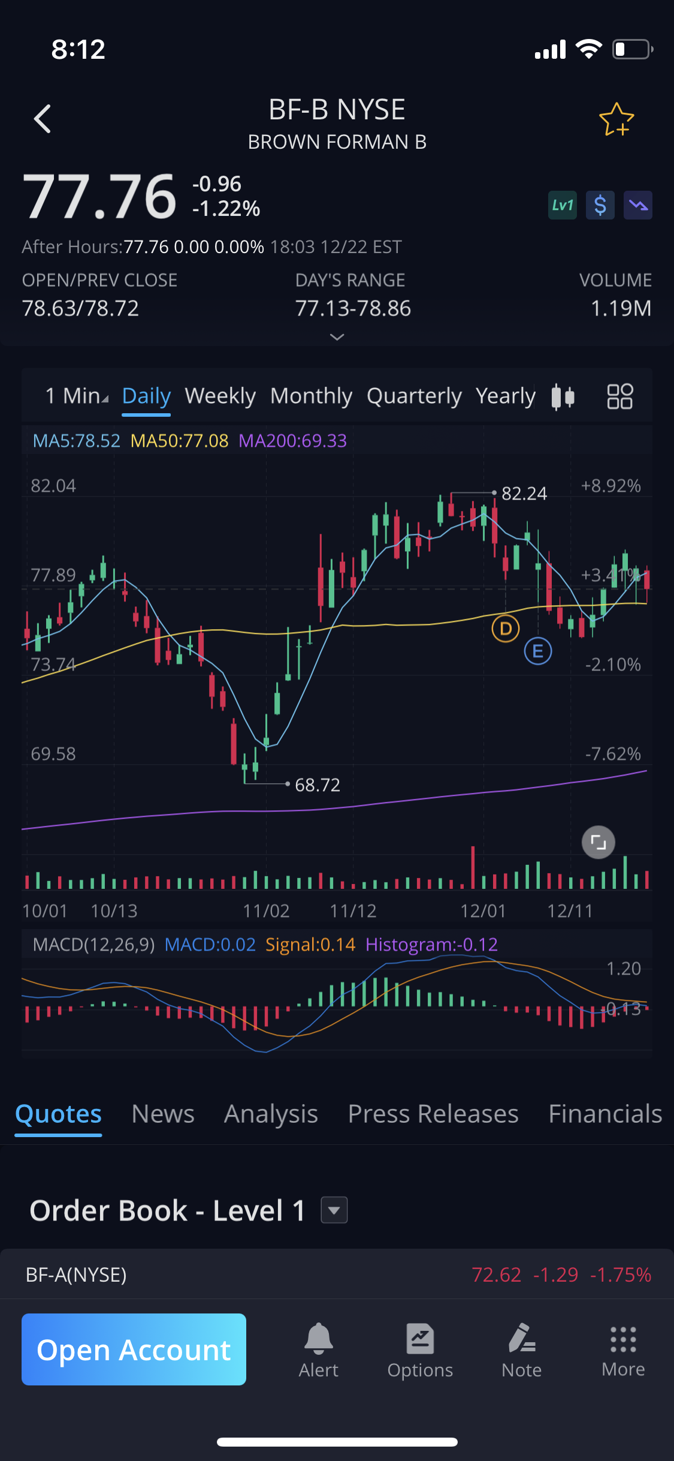Switch chart to Weekly timeframe
This screenshot has height=1461, width=674.
pyautogui.click(x=220, y=396)
